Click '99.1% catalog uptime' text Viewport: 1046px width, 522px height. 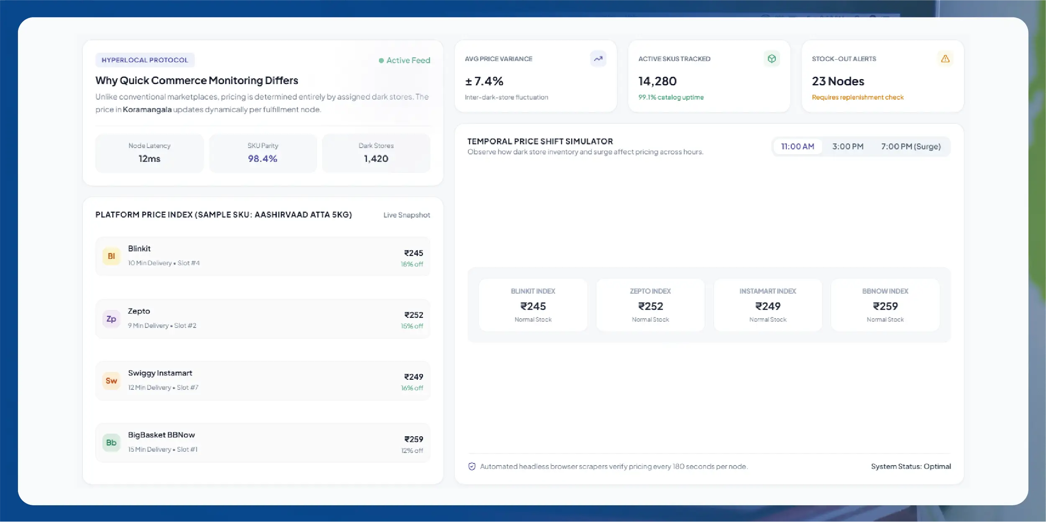click(x=671, y=97)
